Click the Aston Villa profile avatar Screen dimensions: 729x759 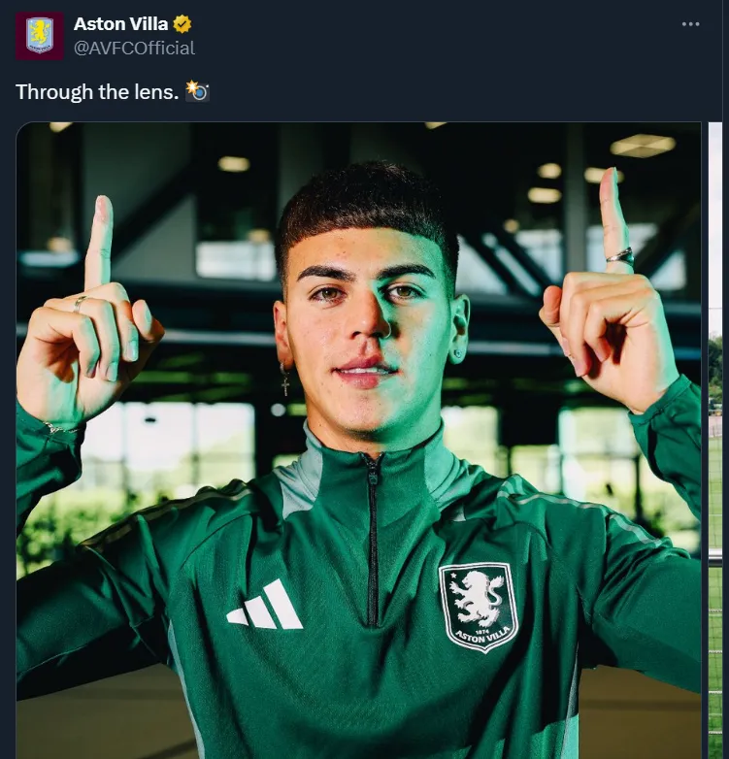[40, 36]
